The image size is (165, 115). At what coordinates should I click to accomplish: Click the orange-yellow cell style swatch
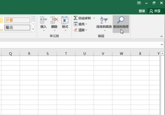[x=1, y=20]
